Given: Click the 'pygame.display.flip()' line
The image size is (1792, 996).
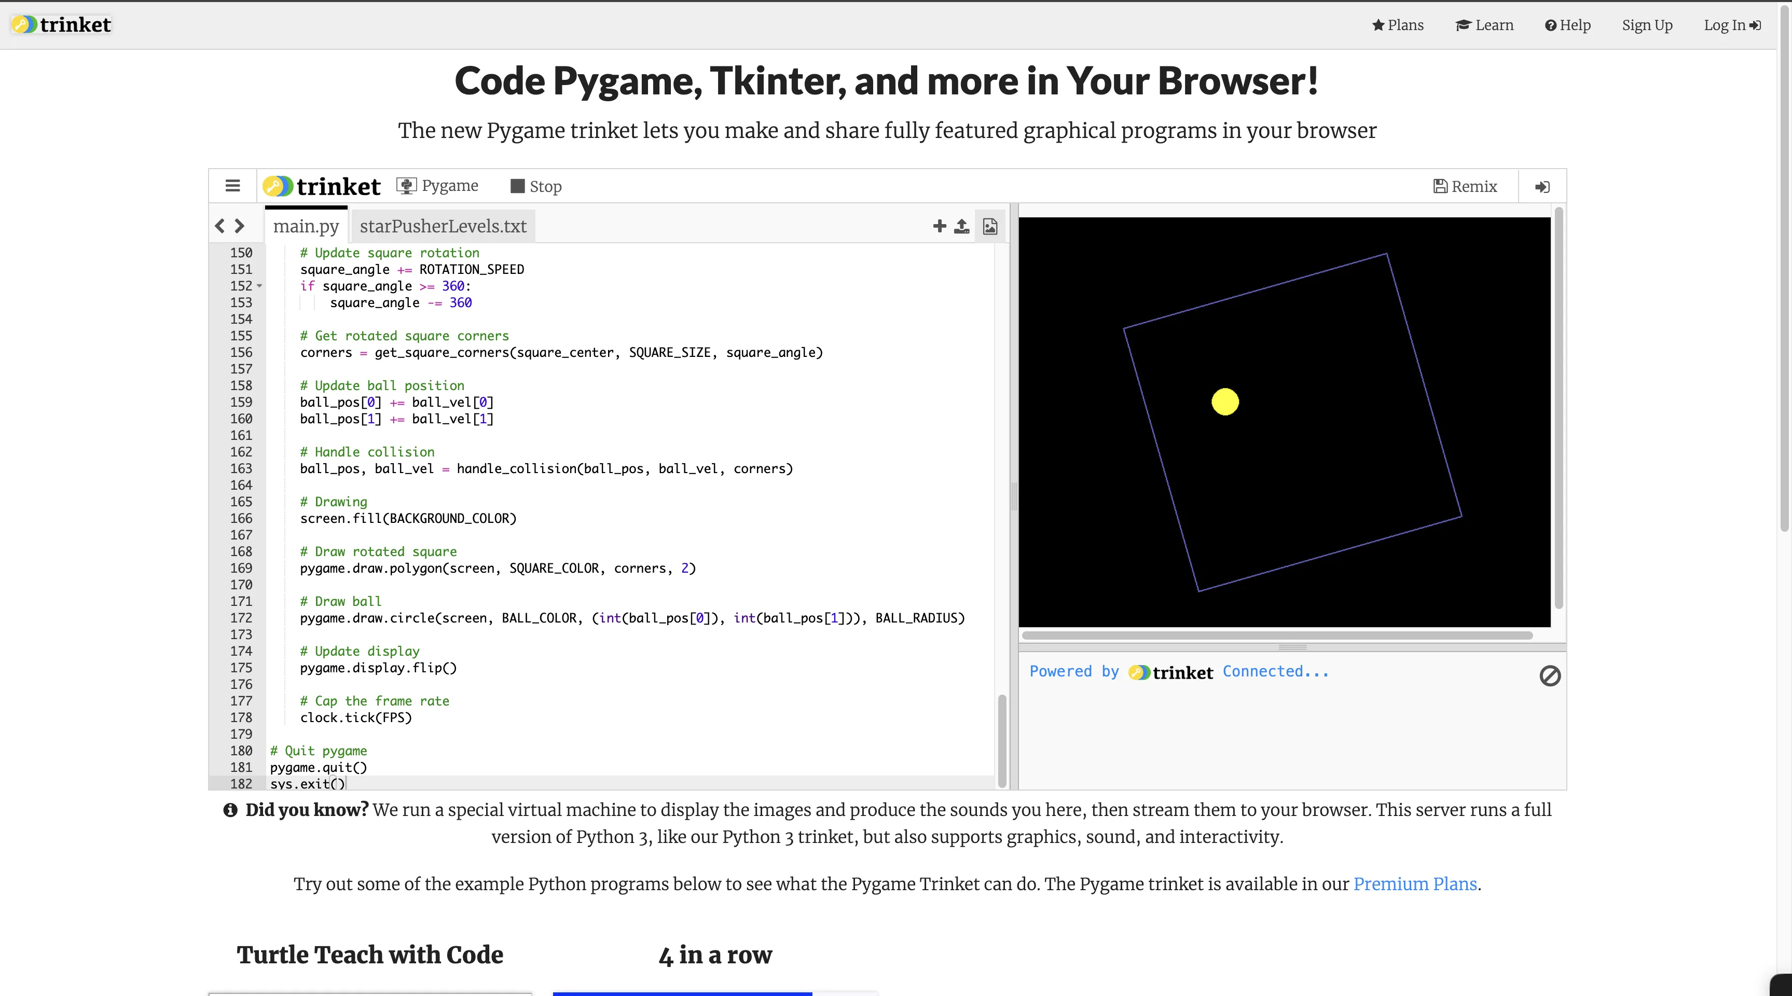Looking at the screenshot, I should (x=378, y=668).
